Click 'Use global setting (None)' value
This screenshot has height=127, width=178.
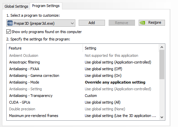[x=105, y=109]
